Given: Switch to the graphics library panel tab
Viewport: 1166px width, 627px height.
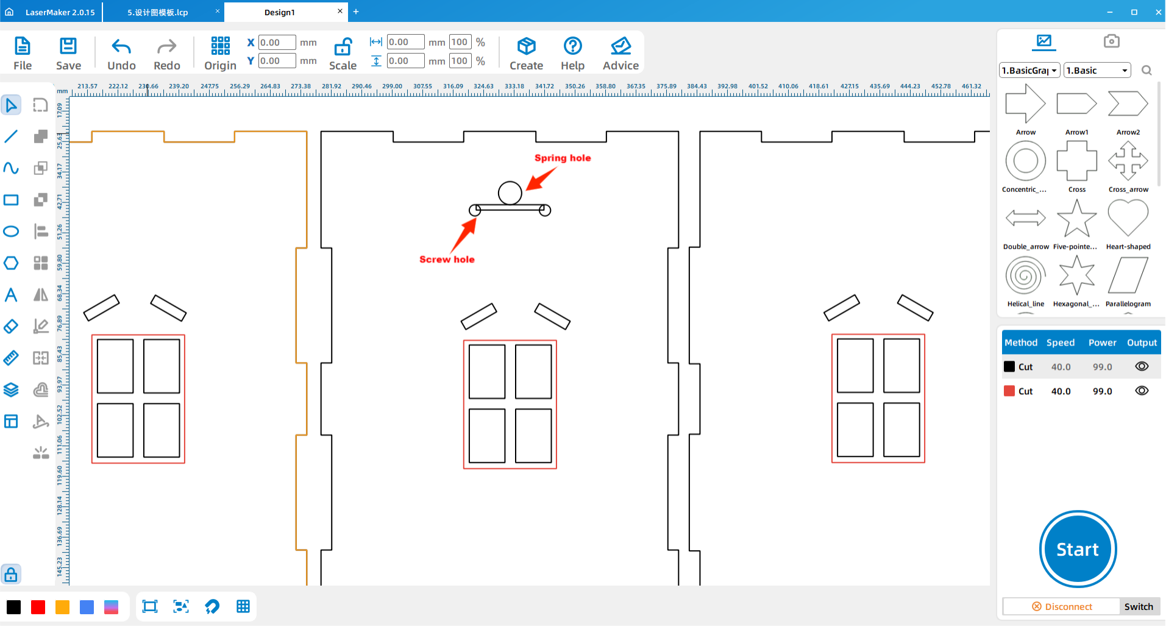Looking at the screenshot, I should point(1044,41).
